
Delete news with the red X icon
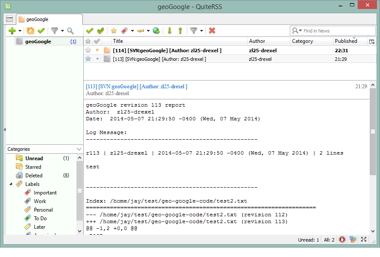pos(212,31)
